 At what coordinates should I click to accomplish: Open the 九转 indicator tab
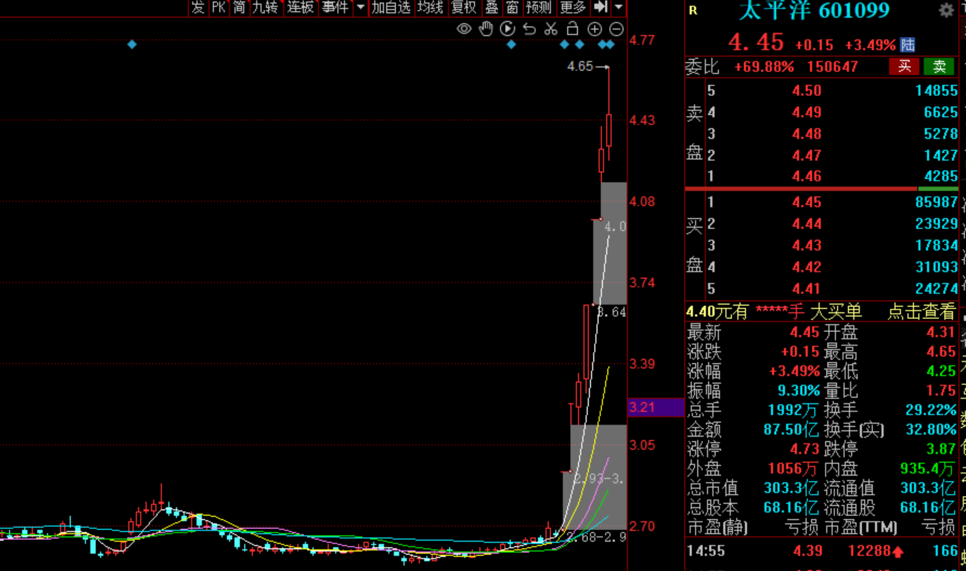point(264,7)
